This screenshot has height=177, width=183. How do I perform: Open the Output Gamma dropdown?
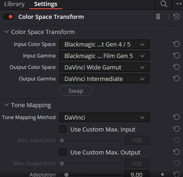click(x=104, y=79)
